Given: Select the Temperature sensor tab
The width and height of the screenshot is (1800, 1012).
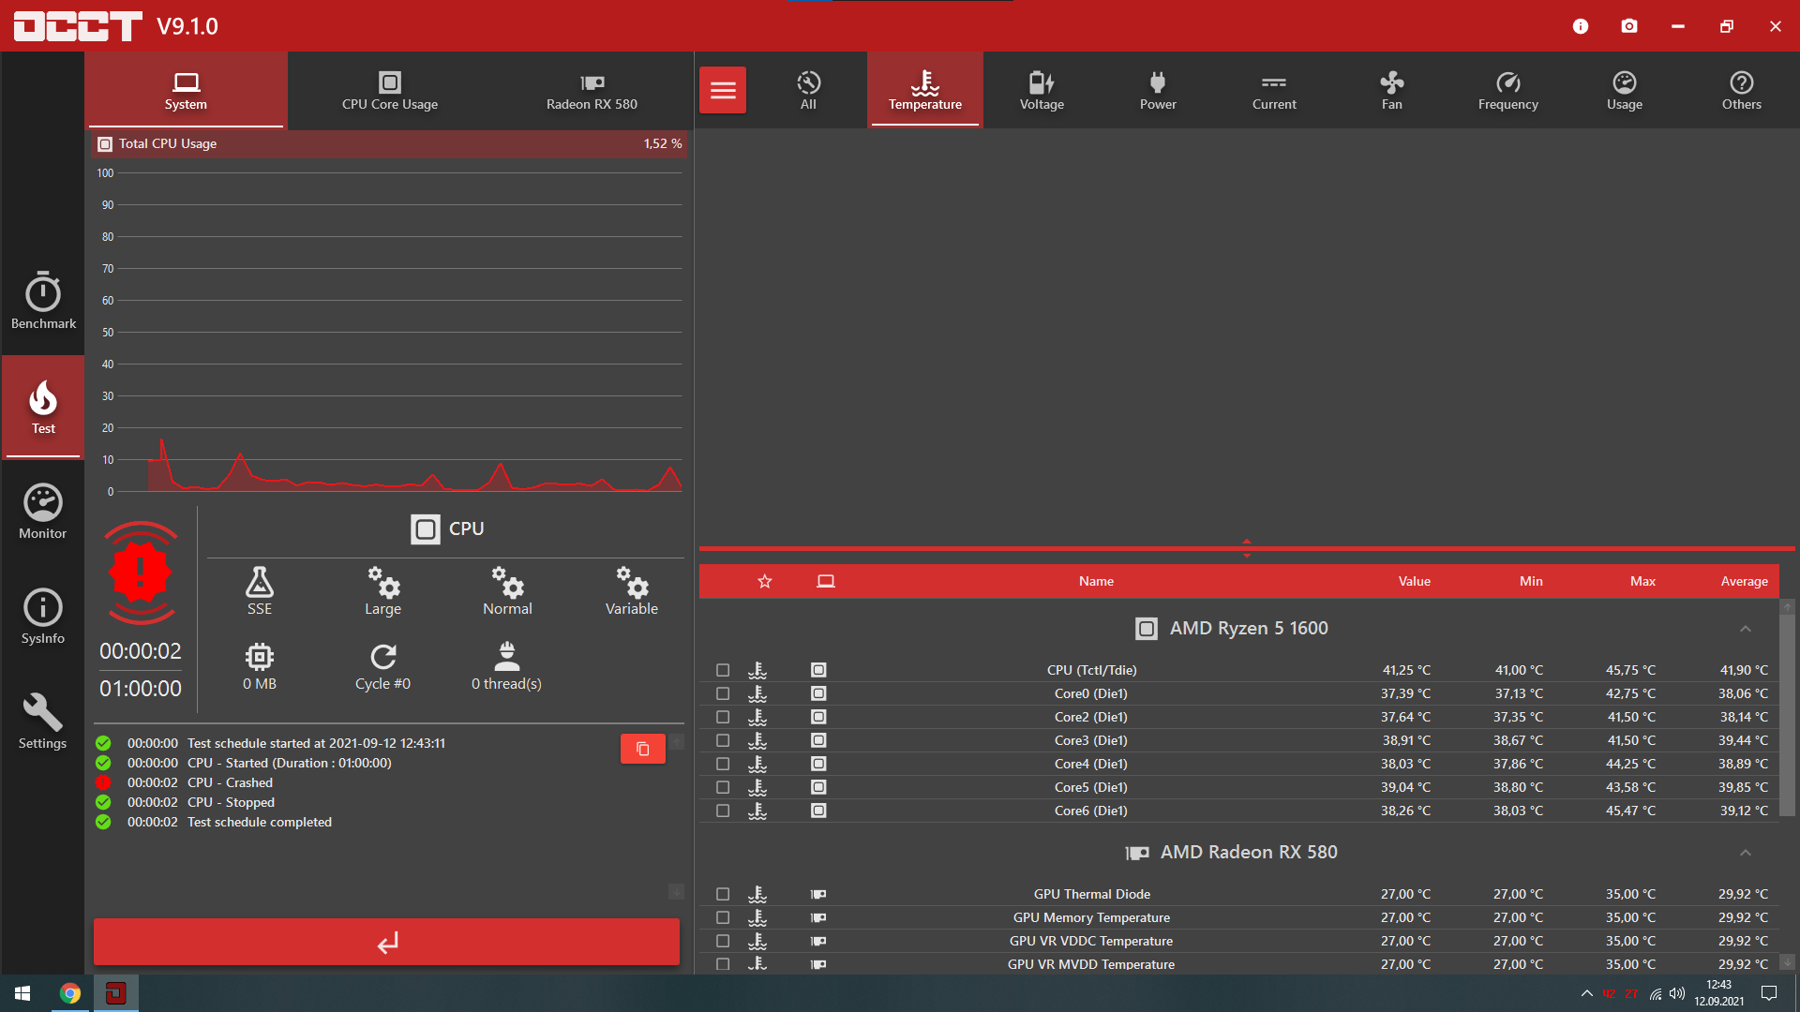Looking at the screenshot, I should pos(925,90).
